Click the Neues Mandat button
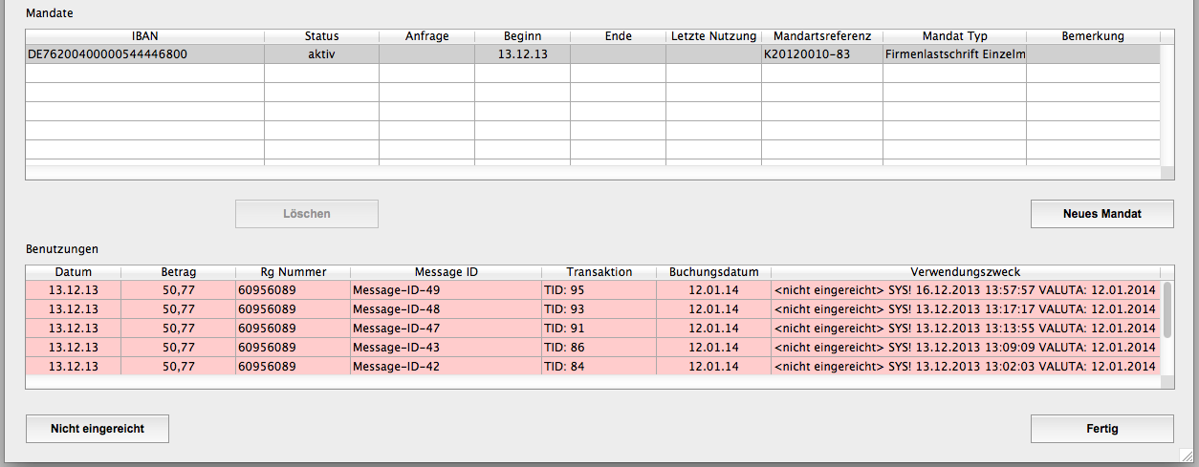This screenshot has height=467, width=1199. click(x=1101, y=214)
